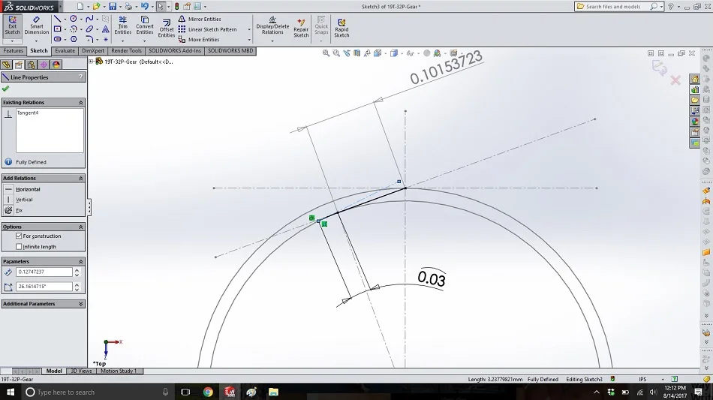
Task: Select the Straight Slot tool
Action: (x=57, y=39)
